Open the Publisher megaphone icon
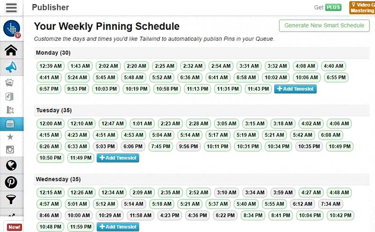This screenshot has width=375, height=232. (11, 67)
